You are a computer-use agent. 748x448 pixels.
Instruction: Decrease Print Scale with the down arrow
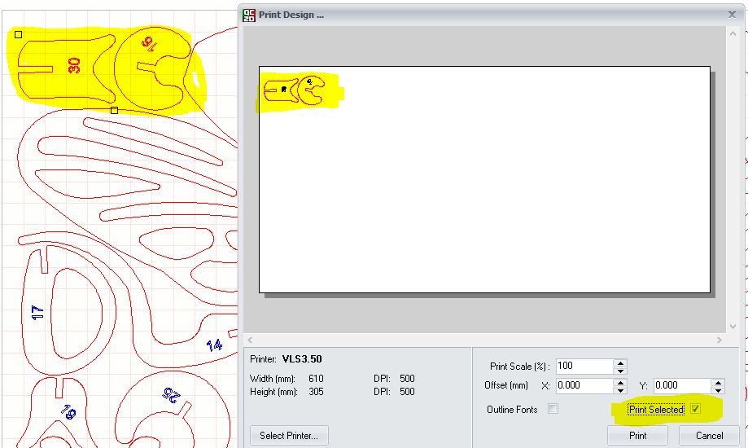point(621,371)
